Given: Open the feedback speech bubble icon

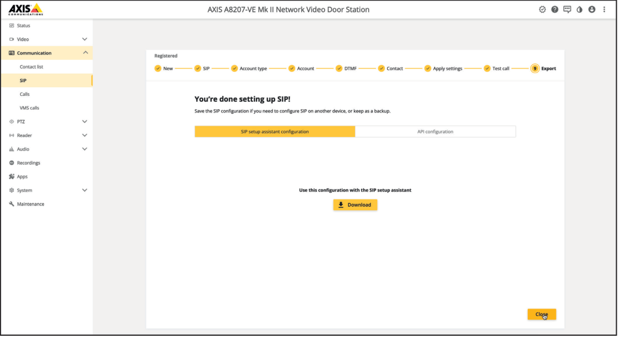Looking at the screenshot, I should (567, 10).
